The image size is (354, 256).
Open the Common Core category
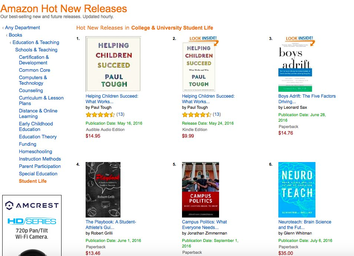(34, 70)
